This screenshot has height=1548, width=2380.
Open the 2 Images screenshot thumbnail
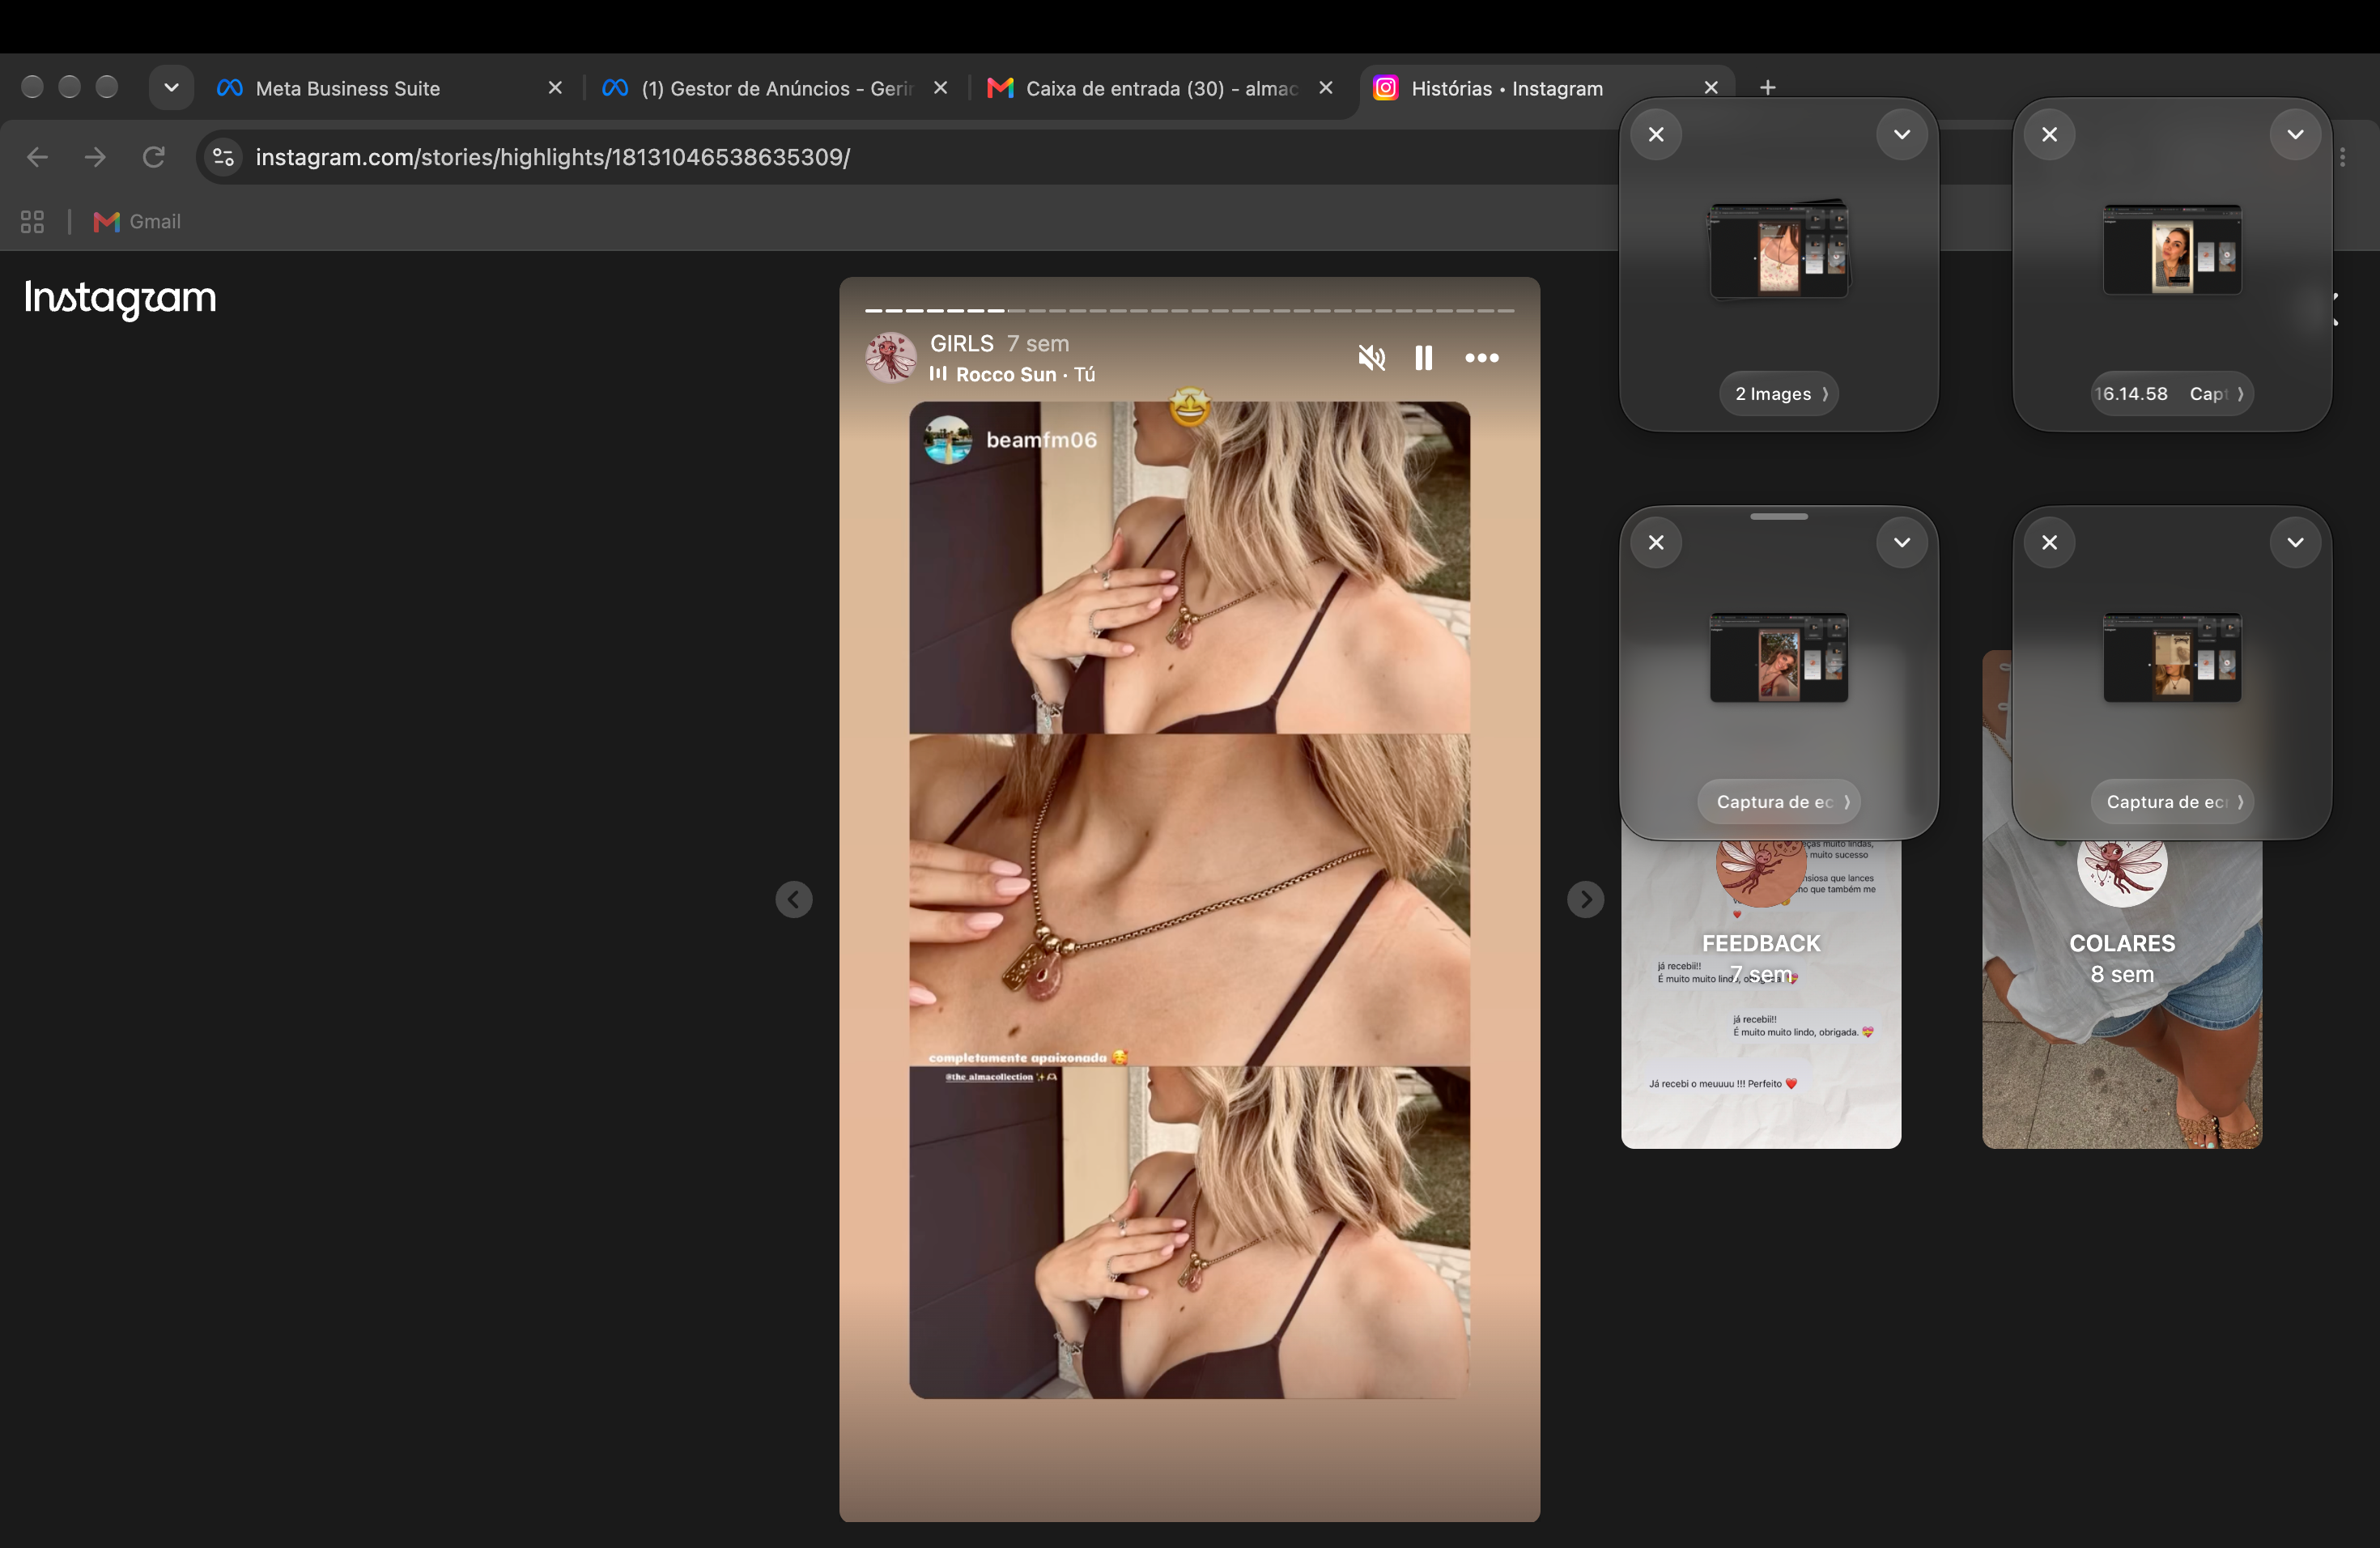coord(1779,249)
